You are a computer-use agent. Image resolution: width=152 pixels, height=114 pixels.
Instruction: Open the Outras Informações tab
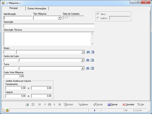point(37,9)
